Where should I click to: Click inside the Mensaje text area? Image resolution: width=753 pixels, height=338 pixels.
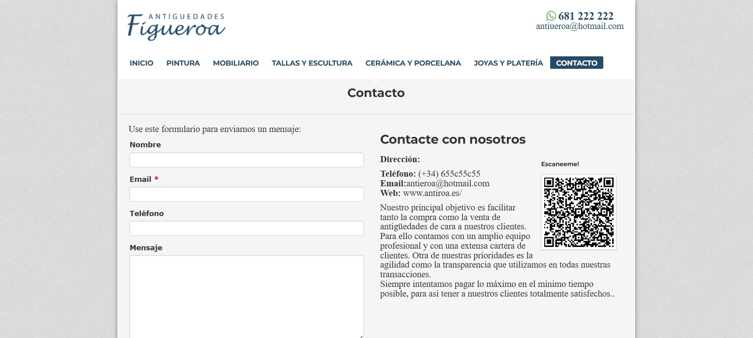tap(246, 297)
